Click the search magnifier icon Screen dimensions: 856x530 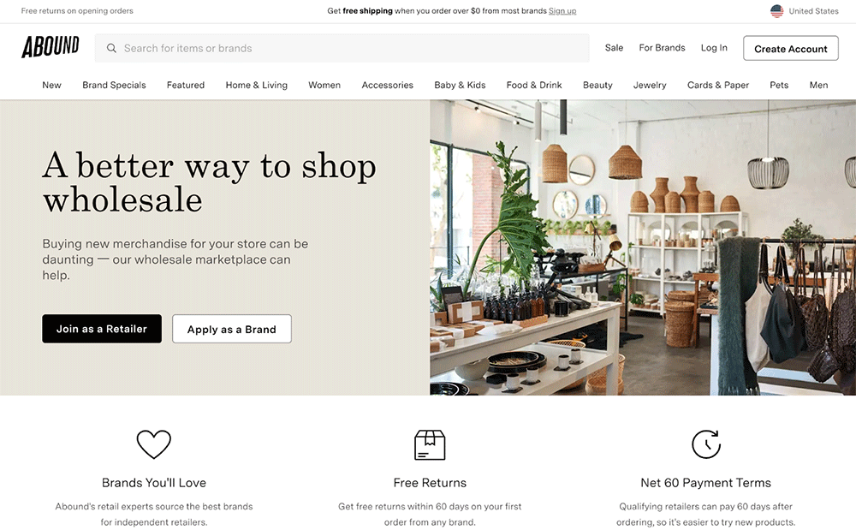111,48
